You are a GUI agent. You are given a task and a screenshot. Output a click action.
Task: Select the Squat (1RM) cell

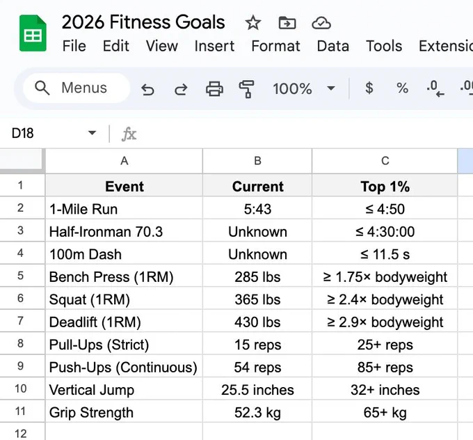click(124, 298)
